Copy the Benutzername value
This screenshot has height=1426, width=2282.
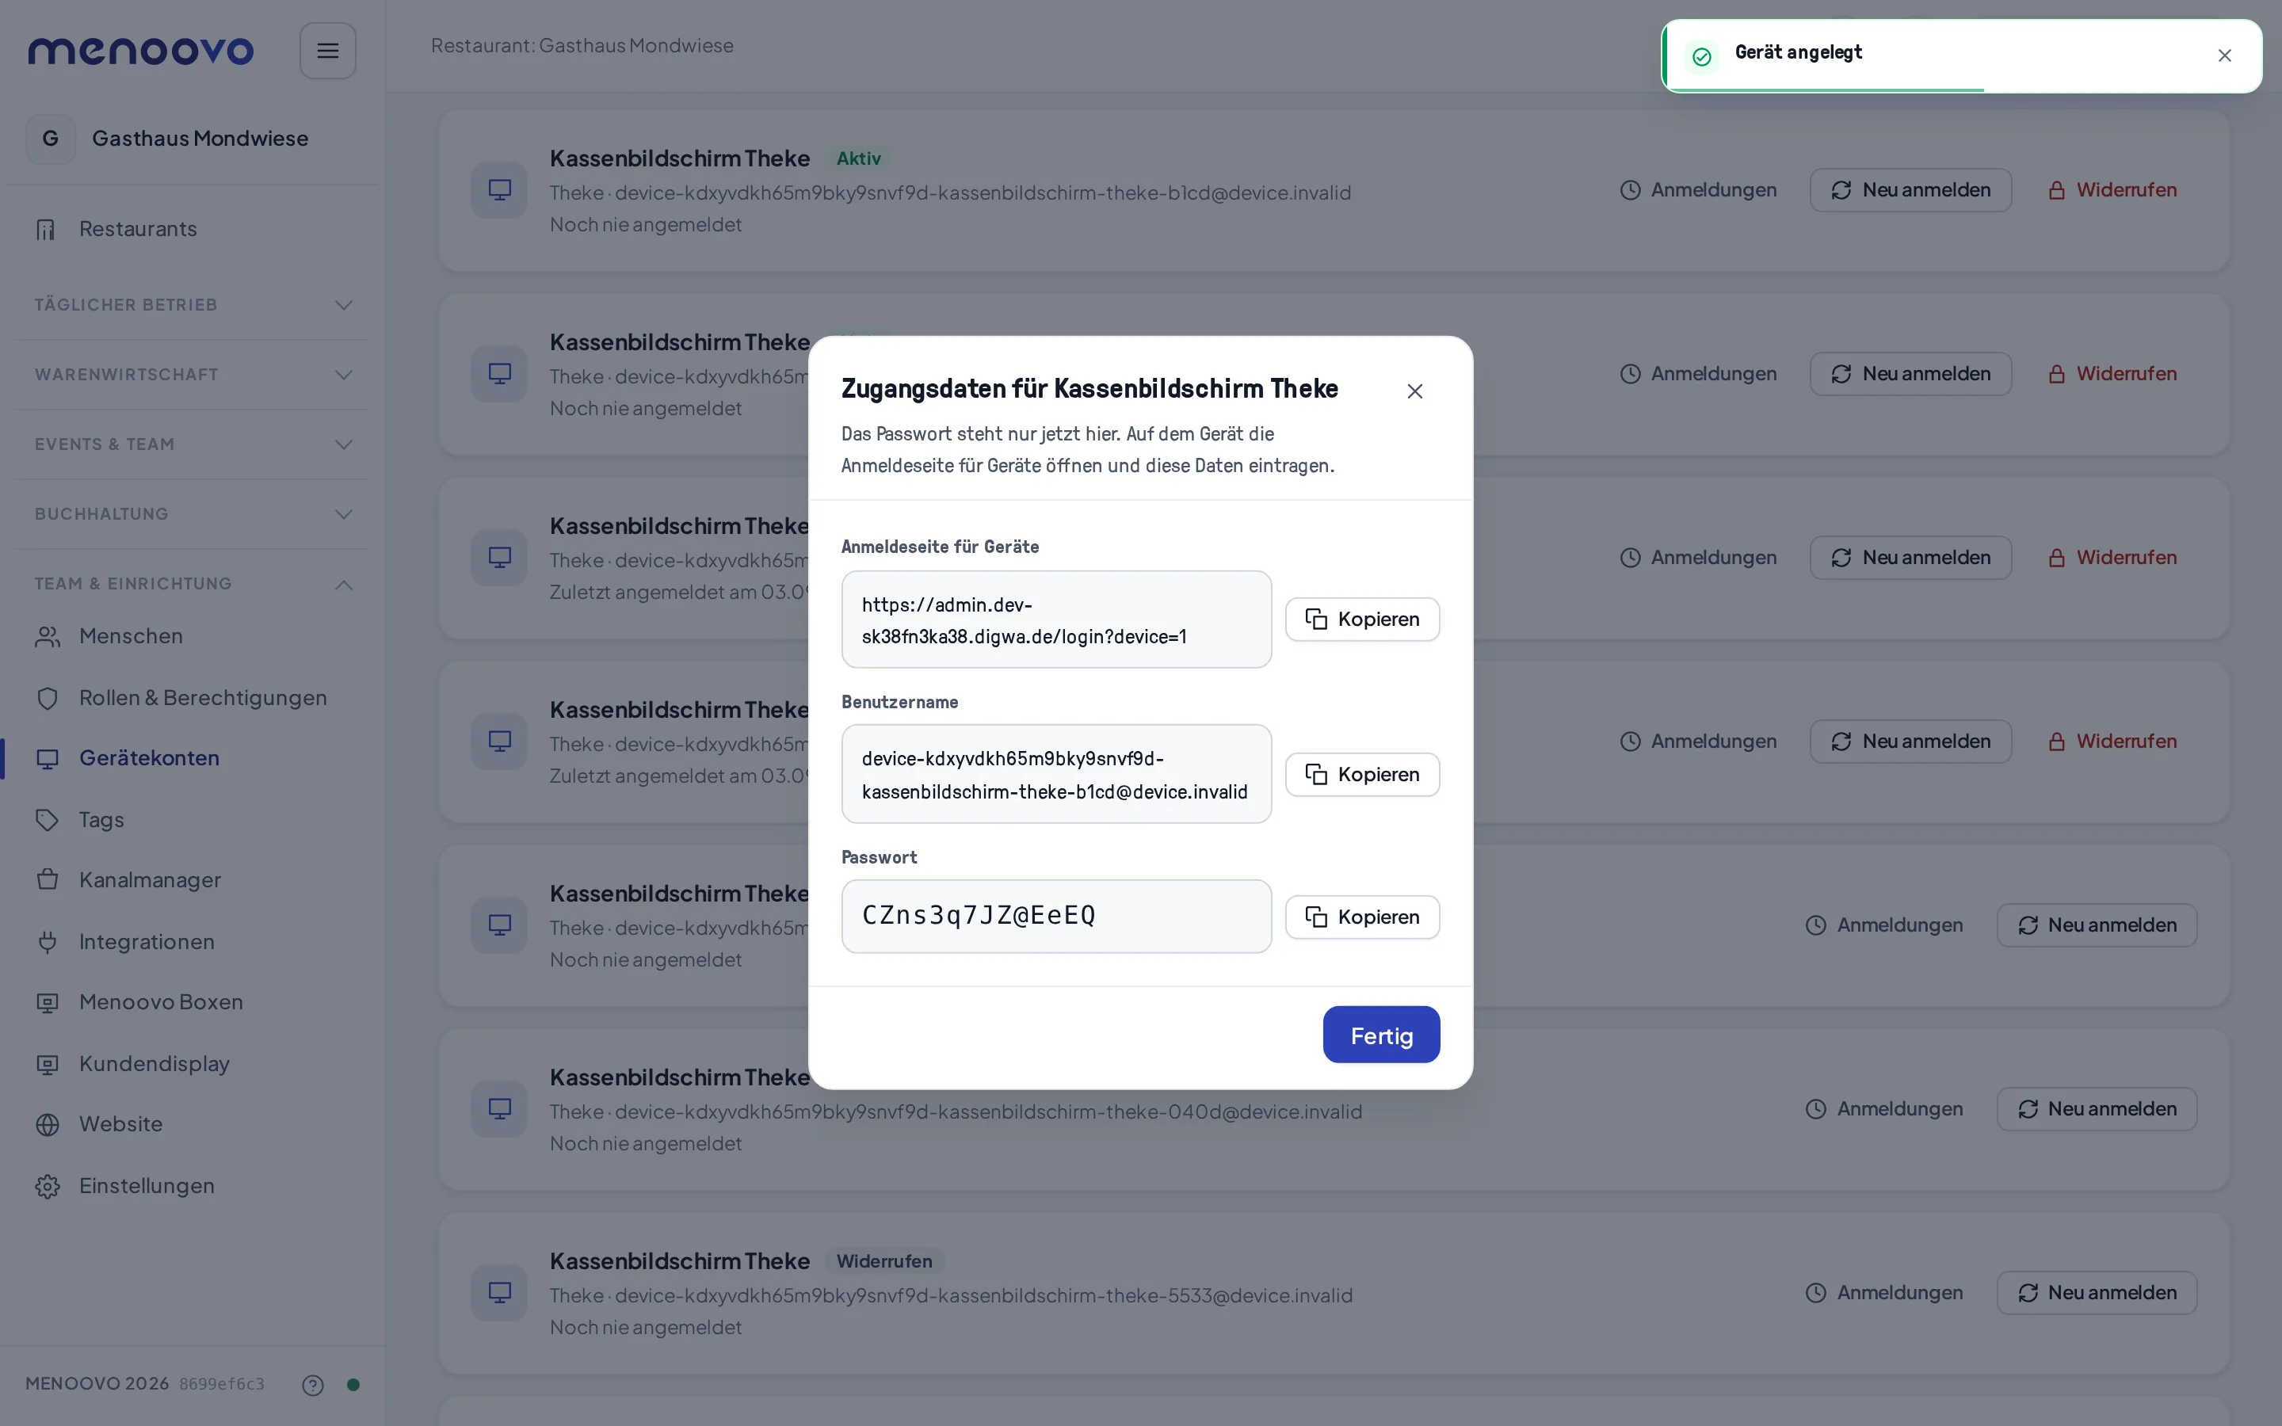pos(1361,774)
